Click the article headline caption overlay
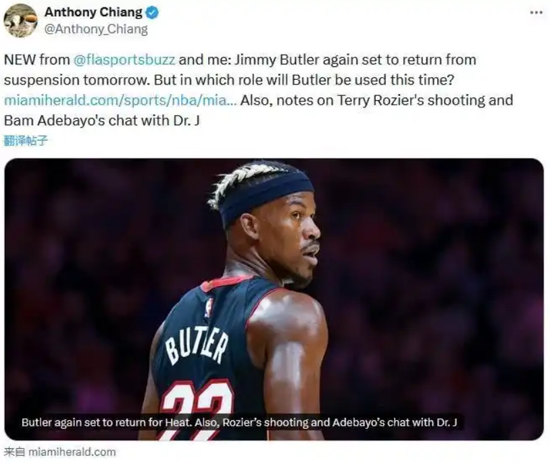Viewport: 550px width, 463px height. (239, 422)
